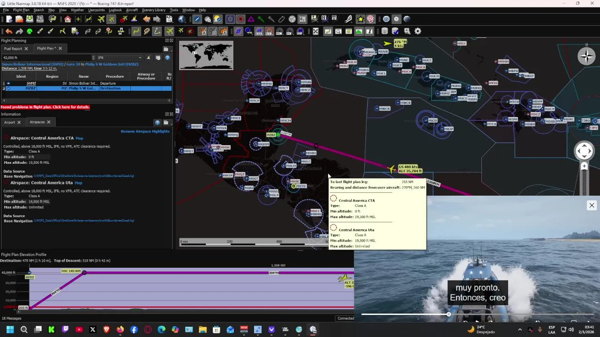Collapse the MZBZ destination row marker
Screen dimensions: 600x337
[8, 88]
